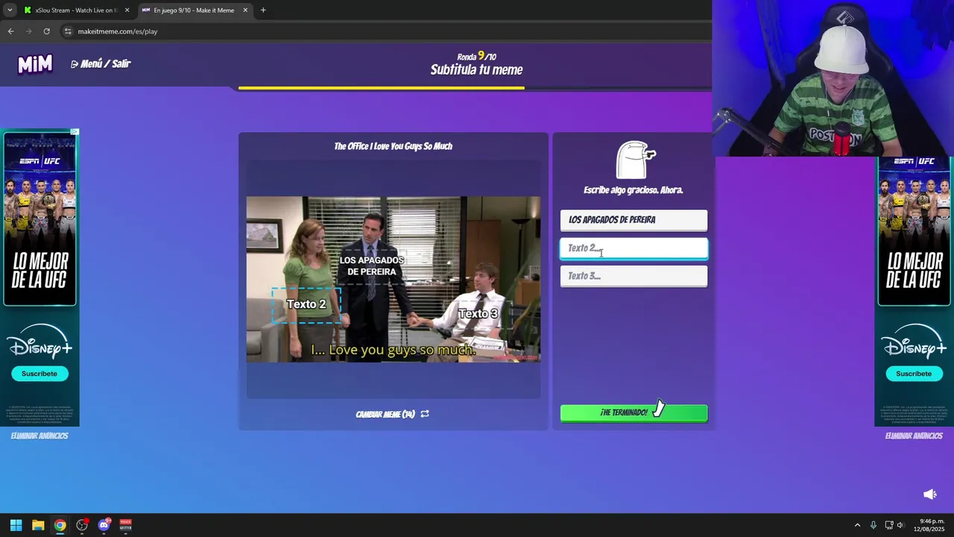The width and height of the screenshot is (954, 537).
Task: Open the ad info icon on left ad
Action: coord(75,132)
